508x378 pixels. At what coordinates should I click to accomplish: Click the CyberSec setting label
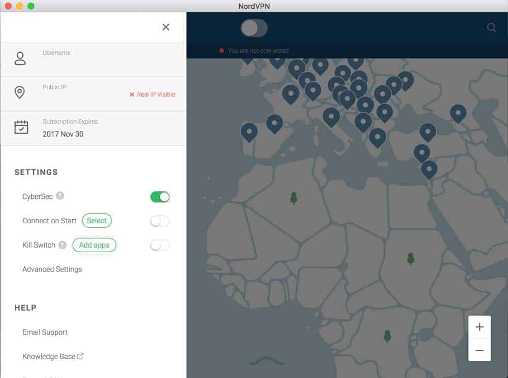tap(38, 196)
